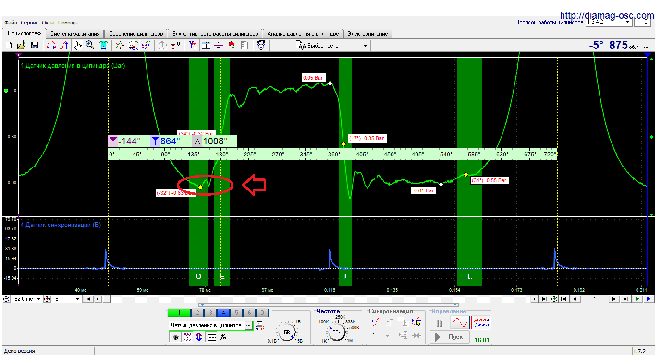This screenshot has height=357, width=661.
Task: Click the channel math fx icon
Action: [223, 337]
